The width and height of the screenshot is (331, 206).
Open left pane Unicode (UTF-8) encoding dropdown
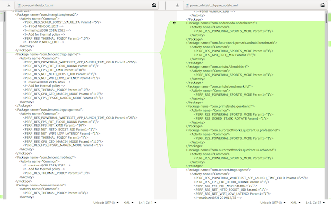pos(106,202)
